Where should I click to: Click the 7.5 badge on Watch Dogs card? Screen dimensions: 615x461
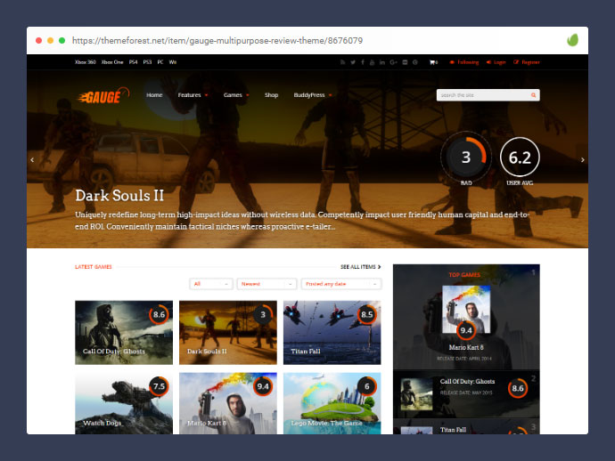[x=159, y=386]
